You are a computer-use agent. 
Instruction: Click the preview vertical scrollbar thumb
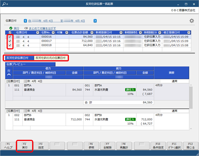click(x=191, y=97)
